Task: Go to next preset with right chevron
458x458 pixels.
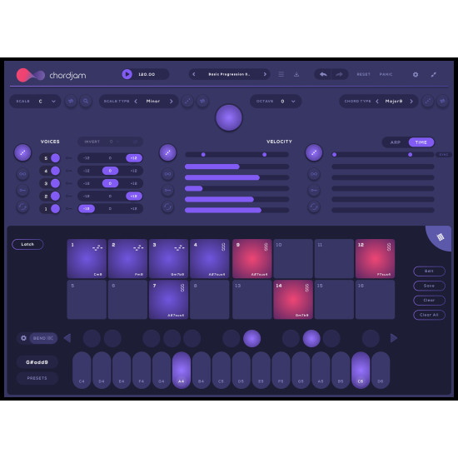Action: point(265,74)
